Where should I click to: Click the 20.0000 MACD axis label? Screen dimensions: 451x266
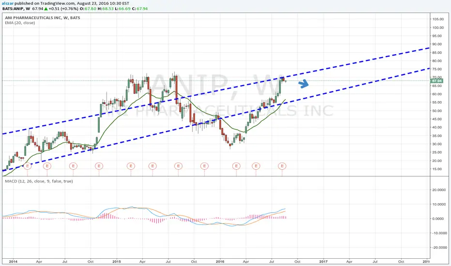[x=439, y=190]
